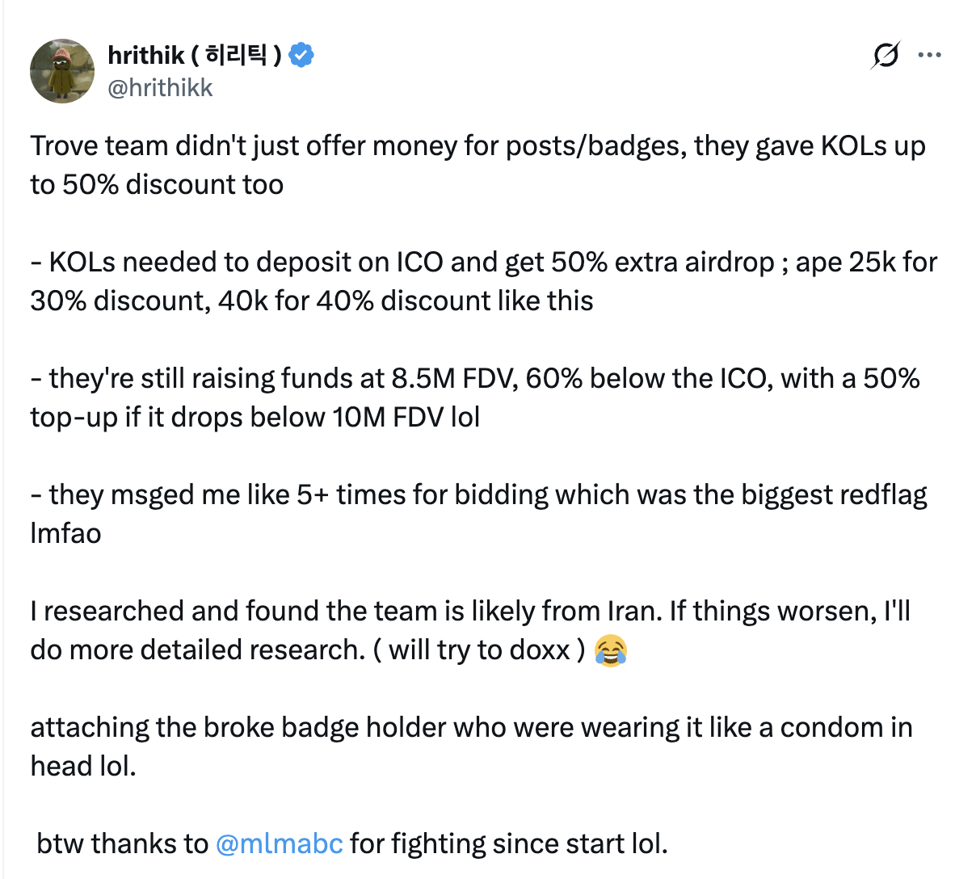Click the blue verified checkmark badge
The width and height of the screenshot is (955, 879).
301,55
